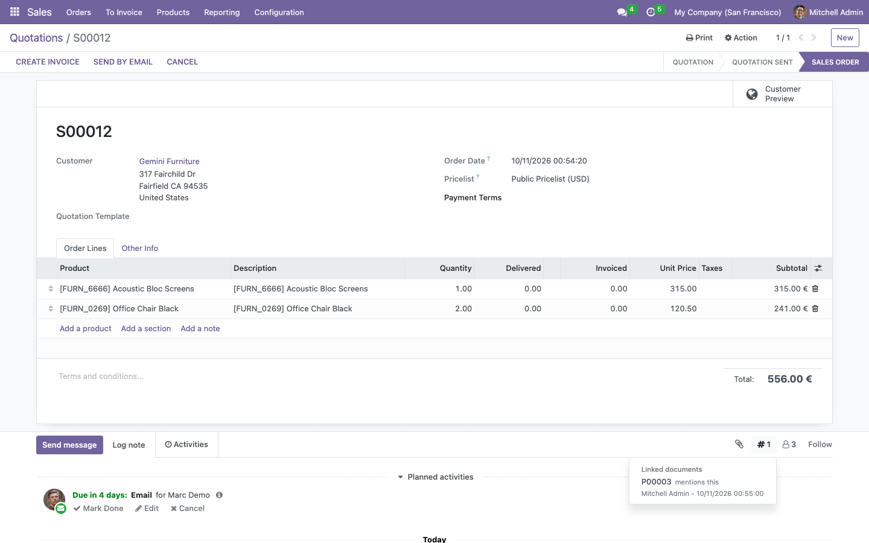Viewport: 869px width, 543px height.
Task: Open the optional columns settings icon
Action: (x=818, y=268)
